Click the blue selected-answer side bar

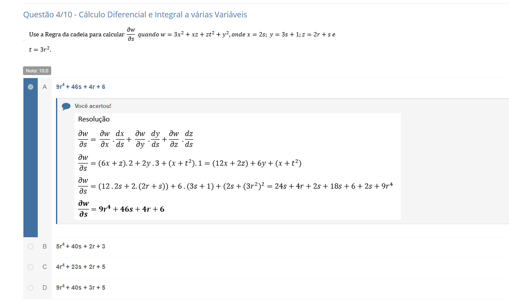pos(30,158)
